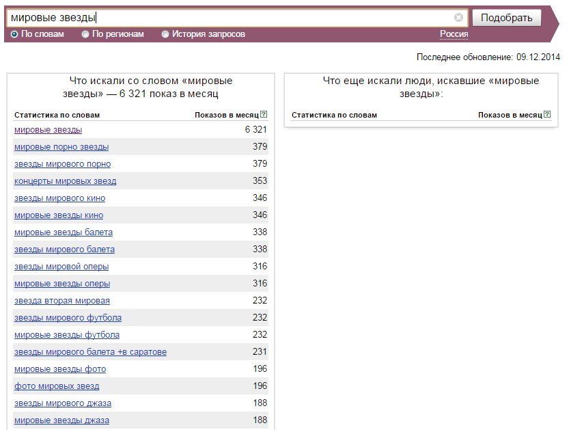Viewport: 569px width, 430px height.
Task: Click the 231 value for саратове row
Action: point(260,351)
